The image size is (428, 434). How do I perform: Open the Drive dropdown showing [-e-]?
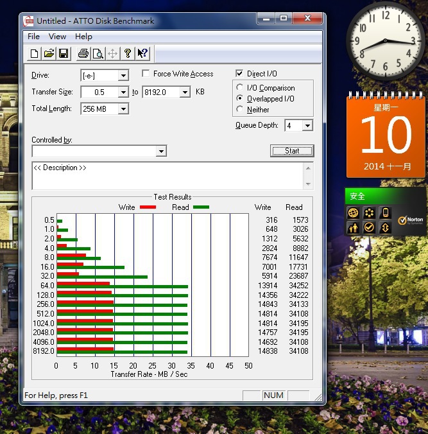[123, 75]
